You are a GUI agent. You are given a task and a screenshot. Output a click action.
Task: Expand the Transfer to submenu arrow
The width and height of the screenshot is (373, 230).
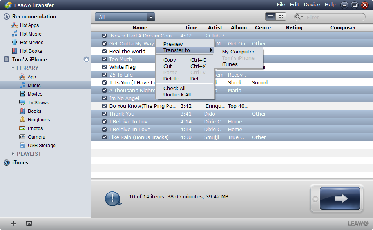[x=211, y=50]
